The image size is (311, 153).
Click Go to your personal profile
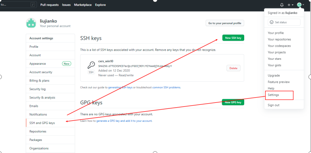(x=225, y=23)
